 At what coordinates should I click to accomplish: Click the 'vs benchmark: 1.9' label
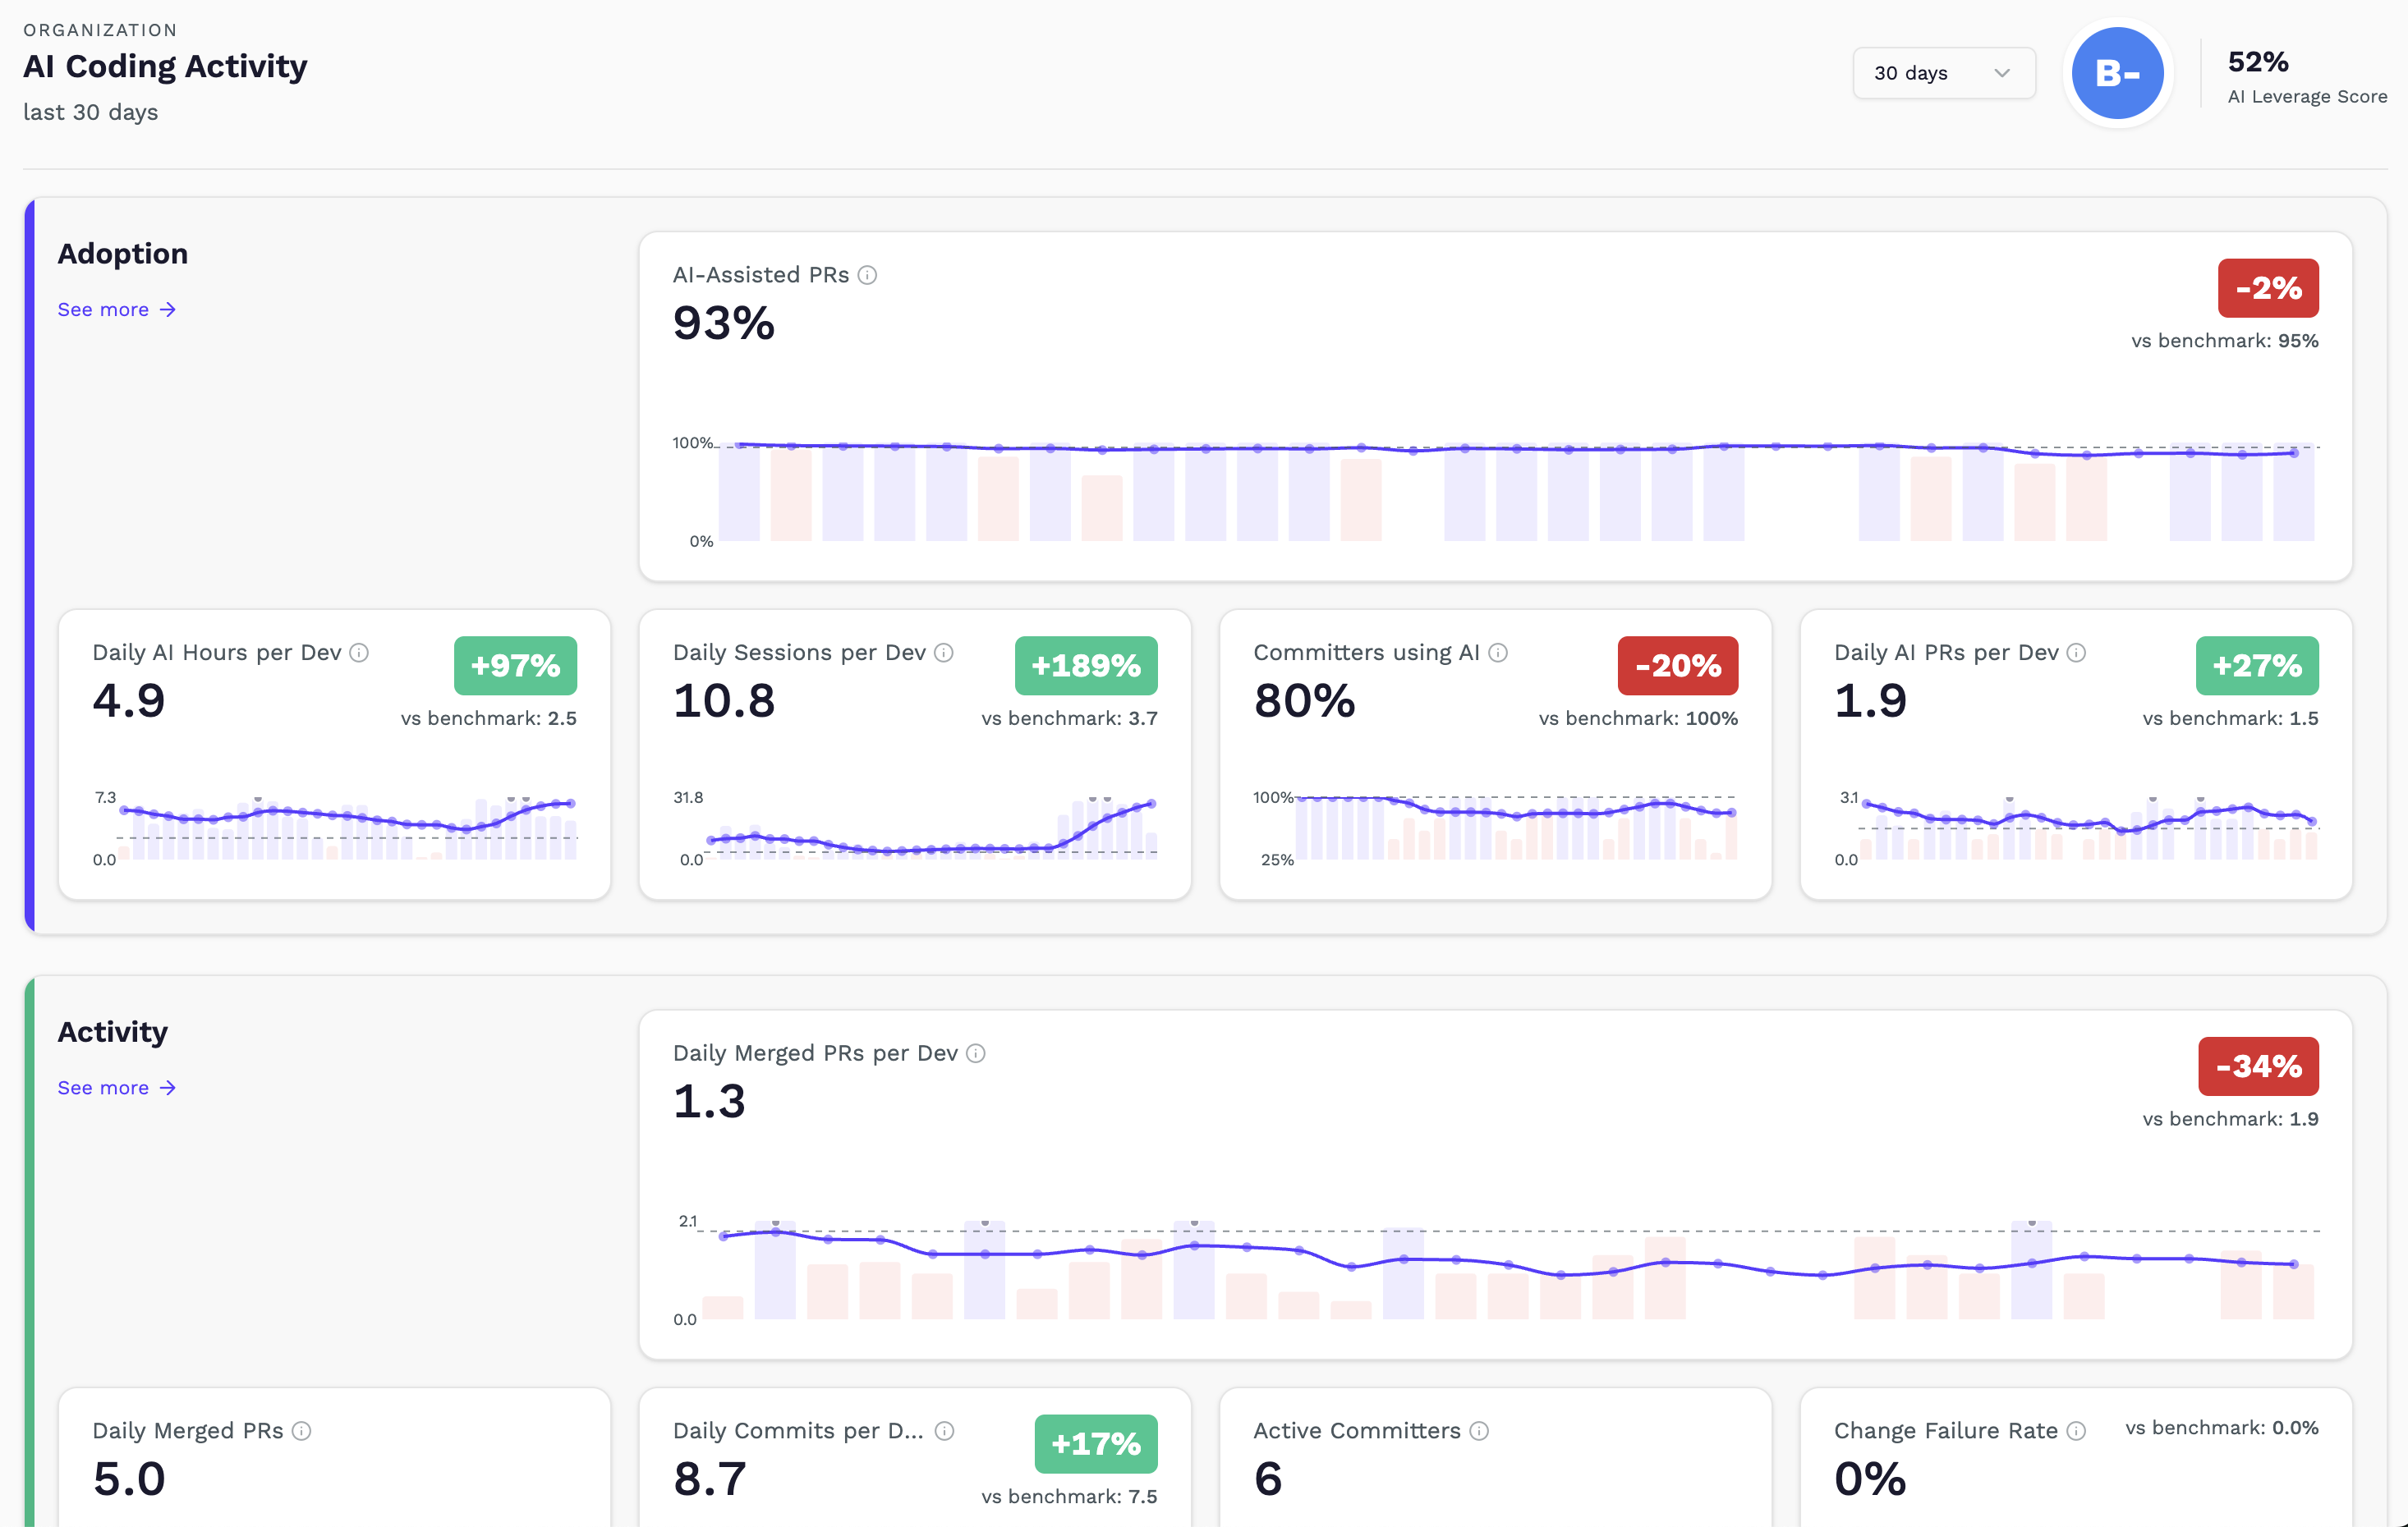(2230, 1119)
